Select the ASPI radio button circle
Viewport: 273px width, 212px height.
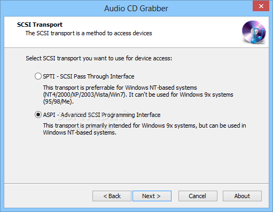38,115
